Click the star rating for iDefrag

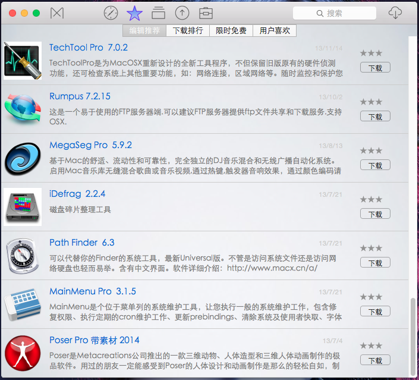pos(371,199)
